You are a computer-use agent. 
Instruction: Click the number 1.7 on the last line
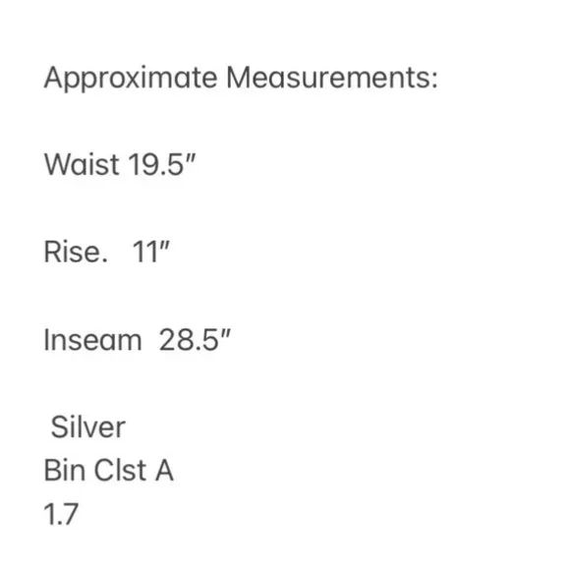pos(61,514)
